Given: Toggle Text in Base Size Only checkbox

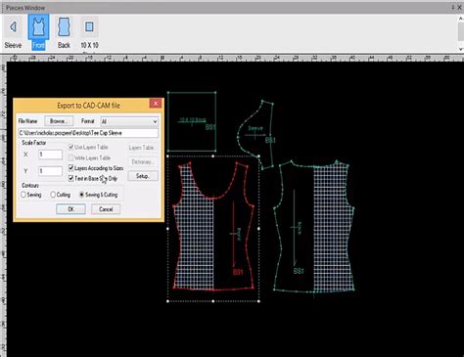Looking at the screenshot, I should [x=70, y=178].
